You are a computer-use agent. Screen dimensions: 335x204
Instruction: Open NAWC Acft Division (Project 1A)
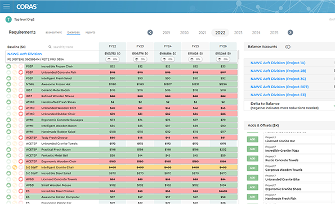[278, 63]
